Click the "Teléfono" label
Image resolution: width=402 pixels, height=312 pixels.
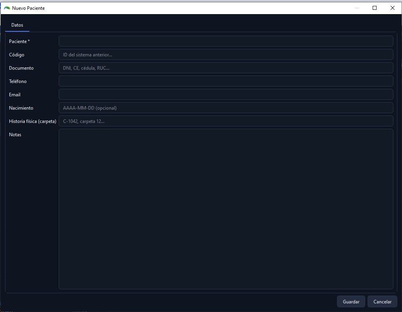(18, 81)
